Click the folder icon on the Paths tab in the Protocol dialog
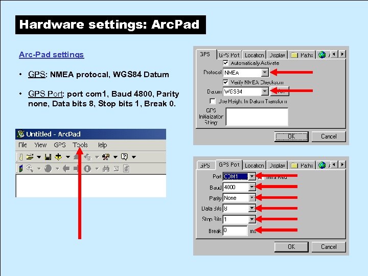368x276 pixels. pos(294,55)
